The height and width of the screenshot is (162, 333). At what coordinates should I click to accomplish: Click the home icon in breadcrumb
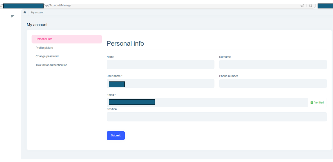(25, 13)
